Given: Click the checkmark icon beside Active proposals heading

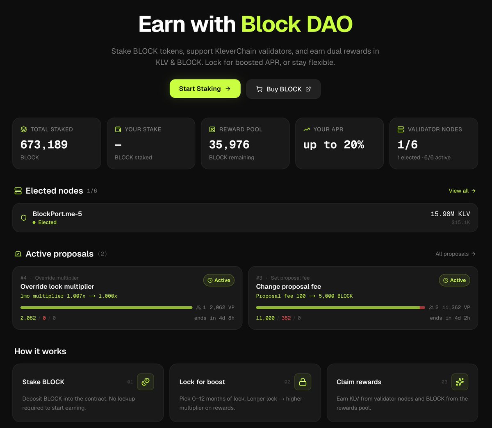Looking at the screenshot, I should click(17, 254).
